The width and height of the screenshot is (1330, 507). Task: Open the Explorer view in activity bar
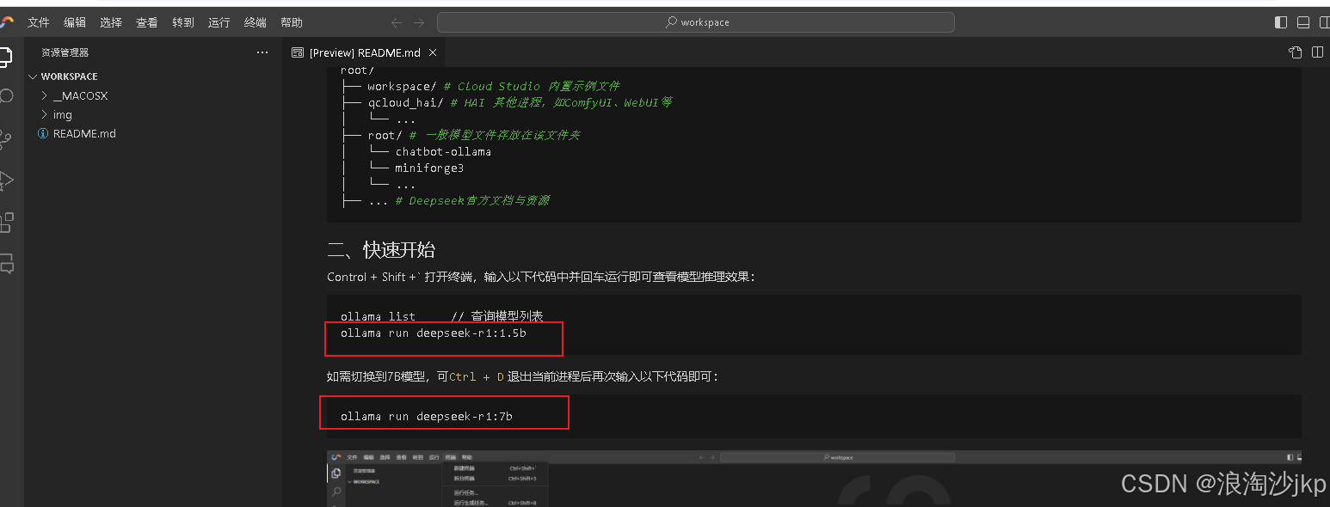pyautogui.click(x=5, y=57)
